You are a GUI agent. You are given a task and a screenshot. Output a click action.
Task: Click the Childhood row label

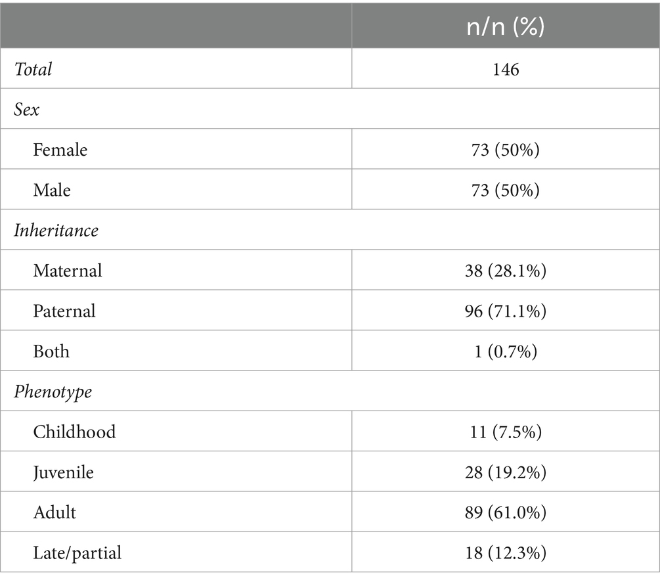coord(74,432)
